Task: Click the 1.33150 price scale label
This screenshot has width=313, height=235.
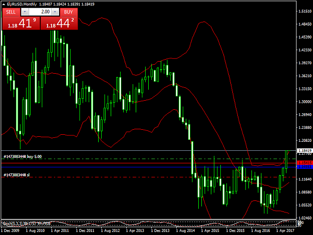Action: point(305,89)
